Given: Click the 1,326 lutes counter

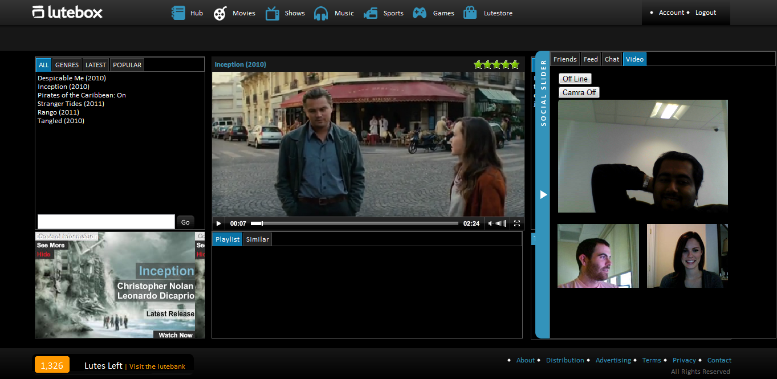Looking at the screenshot, I should [52, 365].
